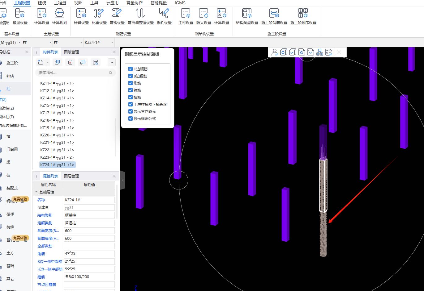Viewport: 424px width, 291px height.
Task: Click the layer copy icon in 构件列表
Action: (83, 62)
